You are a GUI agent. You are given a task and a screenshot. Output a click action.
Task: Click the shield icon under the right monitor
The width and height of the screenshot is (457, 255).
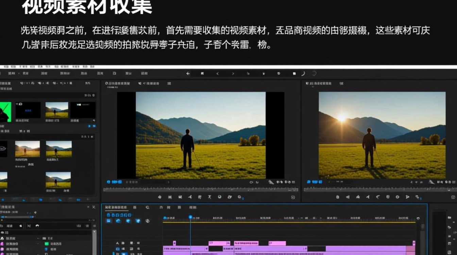pyautogui.click(x=388, y=197)
